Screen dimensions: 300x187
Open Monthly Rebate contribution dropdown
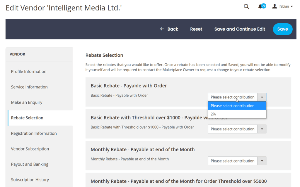[237, 161]
